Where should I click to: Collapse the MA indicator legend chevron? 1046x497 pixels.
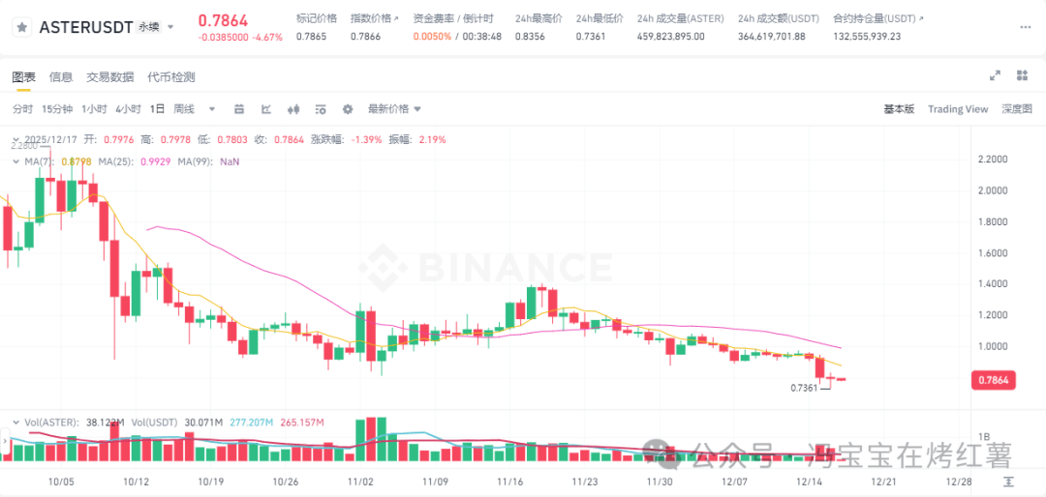tap(14, 161)
